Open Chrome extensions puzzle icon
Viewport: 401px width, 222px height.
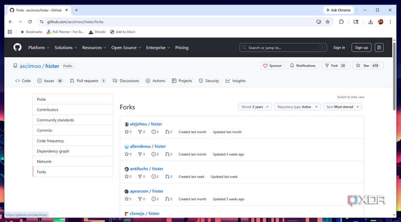(x=341, y=22)
